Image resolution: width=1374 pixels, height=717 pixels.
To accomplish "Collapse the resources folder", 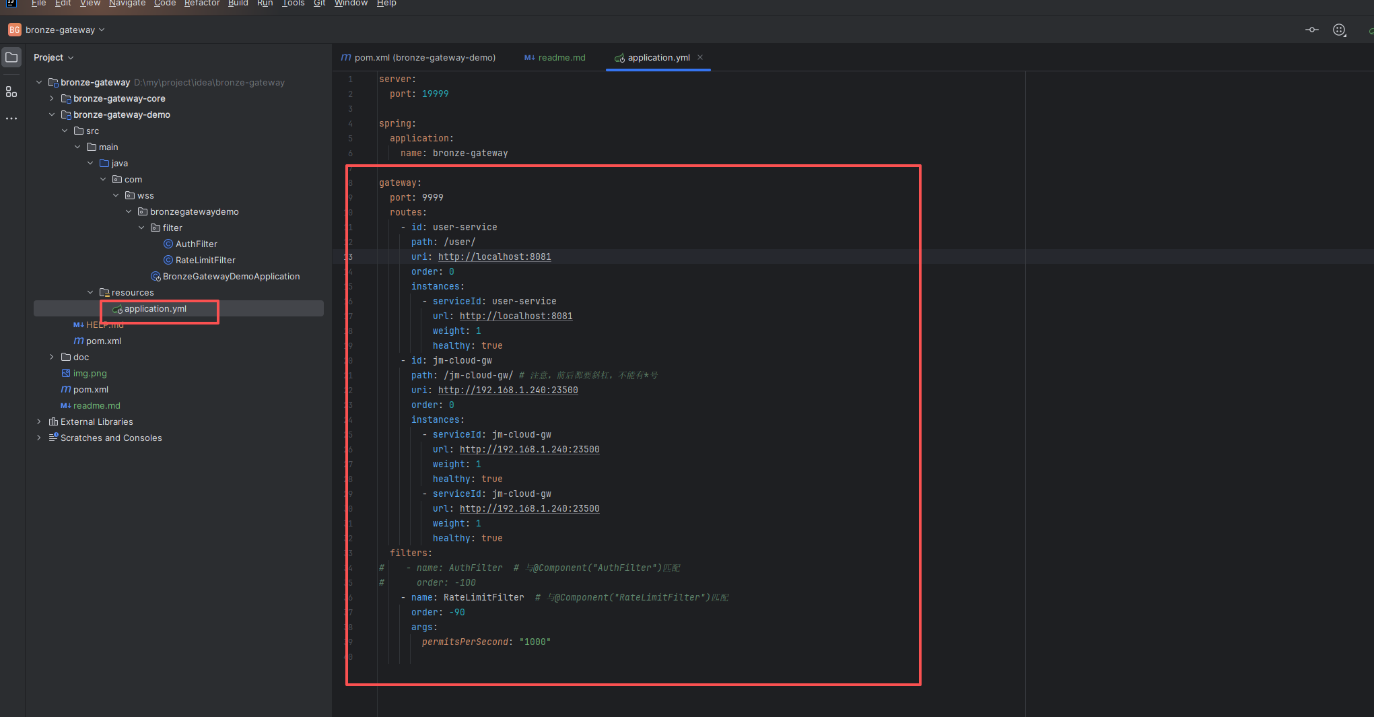I will tap(90, 292).
